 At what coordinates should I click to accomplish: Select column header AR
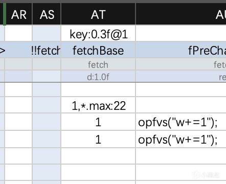click(19, 14)
